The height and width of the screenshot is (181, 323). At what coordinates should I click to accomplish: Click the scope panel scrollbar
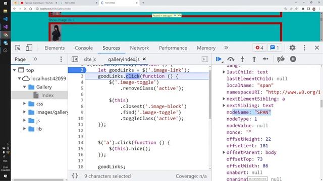tap(321, 104)
